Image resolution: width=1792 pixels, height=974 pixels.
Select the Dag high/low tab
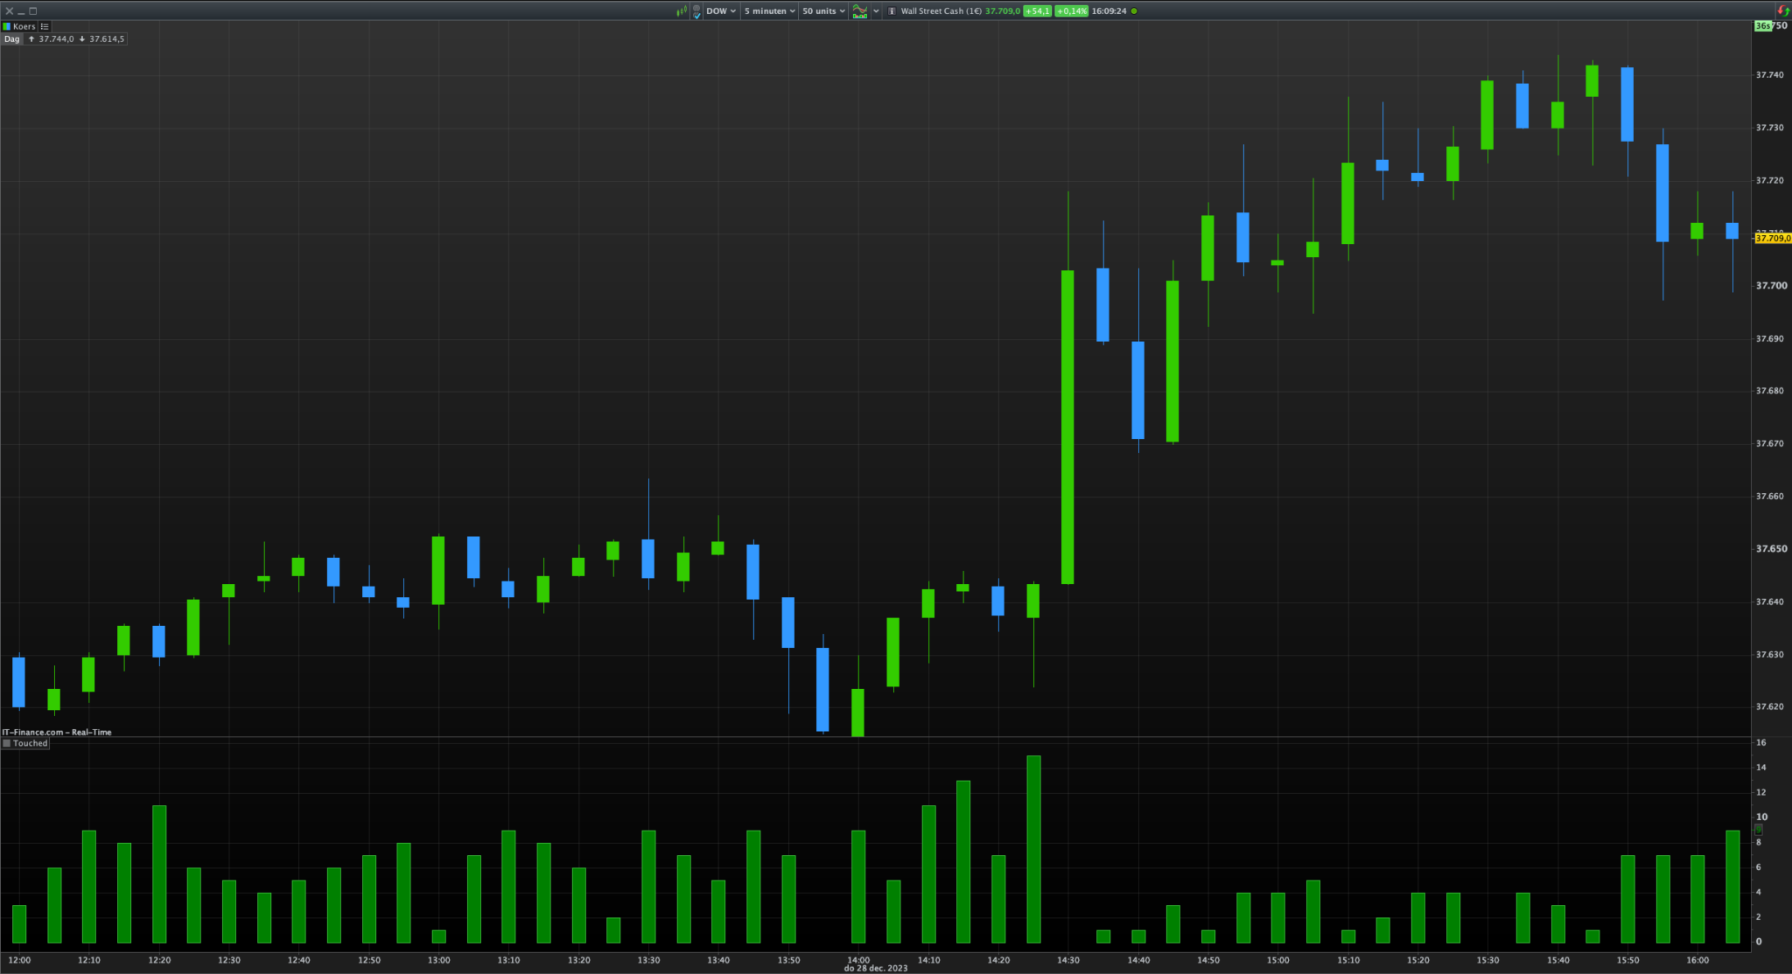[11, 39]
